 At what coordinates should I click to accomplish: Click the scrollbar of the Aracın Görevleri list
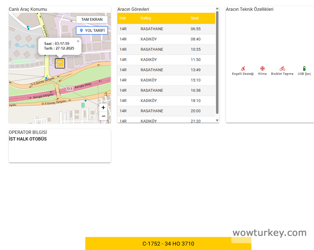[x=217, y=64]
